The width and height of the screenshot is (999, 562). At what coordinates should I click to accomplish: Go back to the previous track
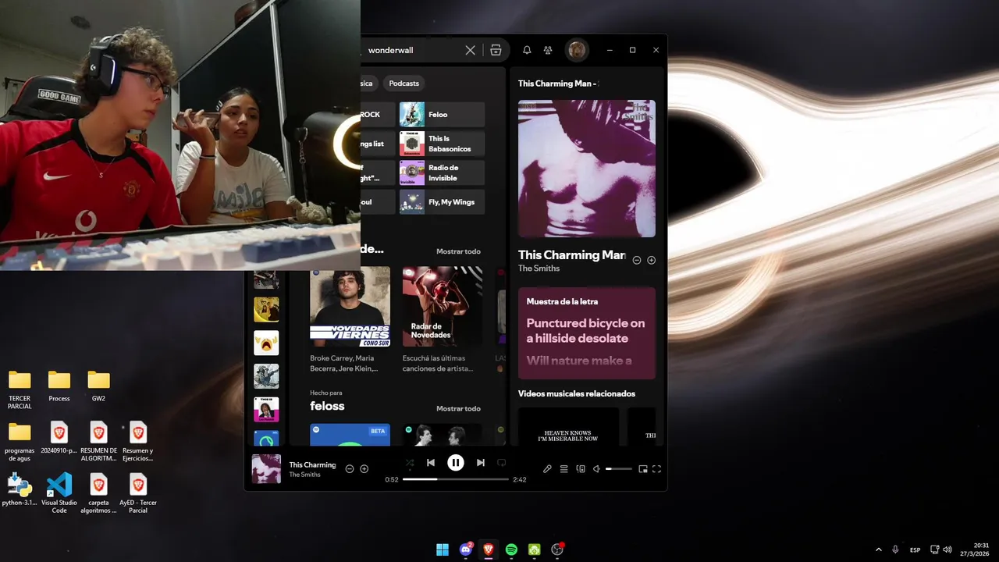point(431,463)
